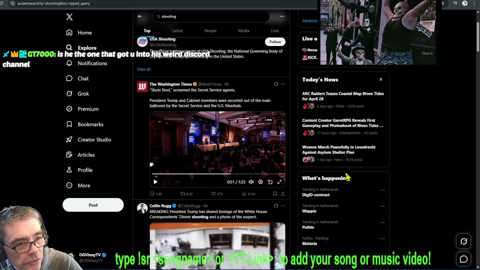Click the Post button
The width and height of the screenshot is (480, 270).
93,205
